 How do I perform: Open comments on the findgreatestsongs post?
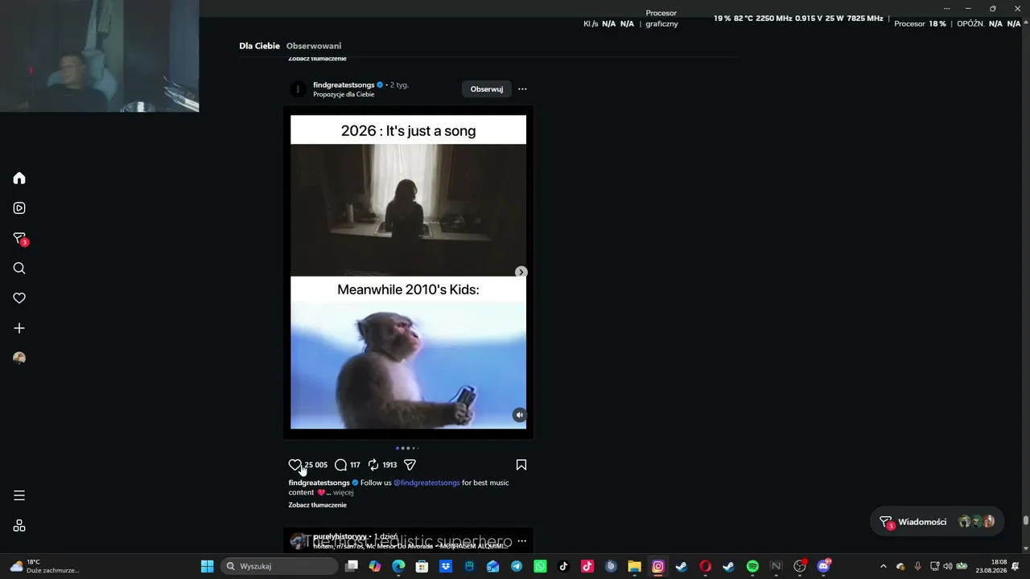tap(340, 465)
